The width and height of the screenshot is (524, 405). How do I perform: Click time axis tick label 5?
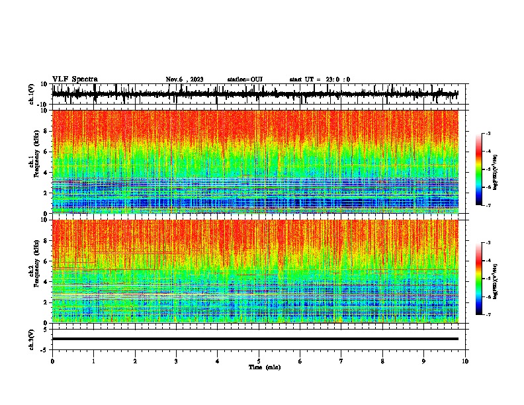tap(259, 361)
